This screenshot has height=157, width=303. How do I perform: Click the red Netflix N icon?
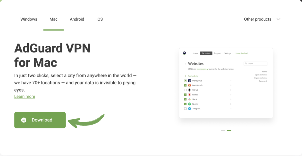point(190,95)
